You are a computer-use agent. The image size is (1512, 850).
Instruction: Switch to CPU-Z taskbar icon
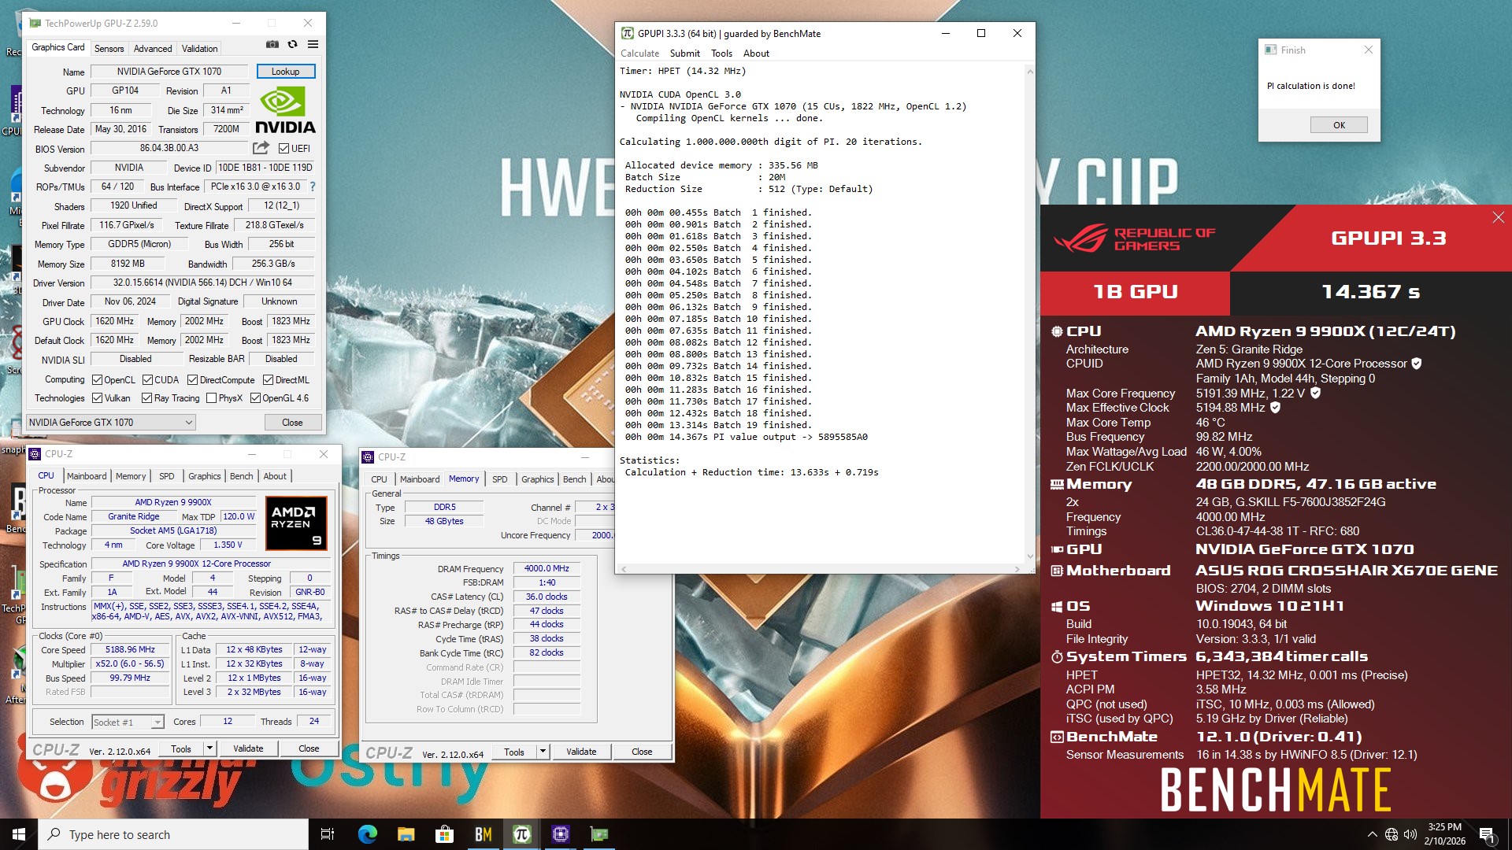pos(560,834)
